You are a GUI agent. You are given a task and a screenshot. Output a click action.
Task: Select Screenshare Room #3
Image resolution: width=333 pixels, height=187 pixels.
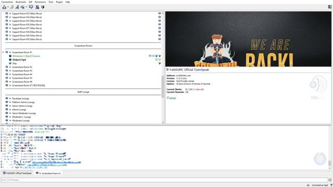point(22,71)
